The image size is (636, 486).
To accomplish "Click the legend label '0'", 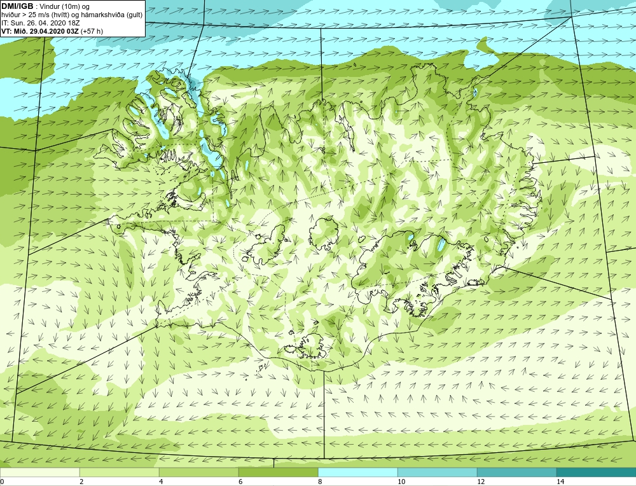I will coord(2,482).
